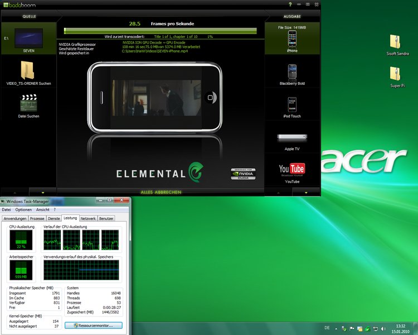Open the ? help menu in Task-Manager
Image resolution: width=418 pixels, height=335 pixels.
[55, 210]
